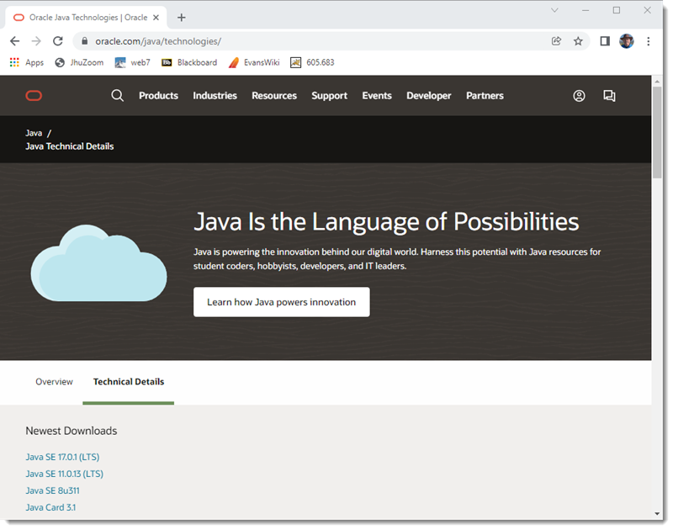Viewport: 673px width, 530px height.
Task: Open the Java SE 11.0.13 (LTS) download link
Action: point(65,474)
